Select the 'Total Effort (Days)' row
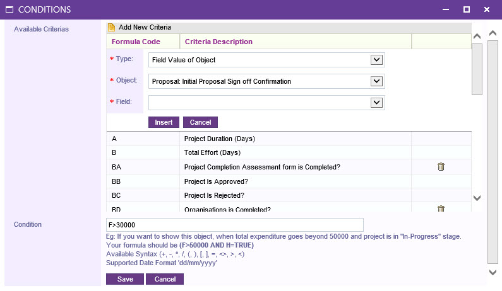 point(289,152)
